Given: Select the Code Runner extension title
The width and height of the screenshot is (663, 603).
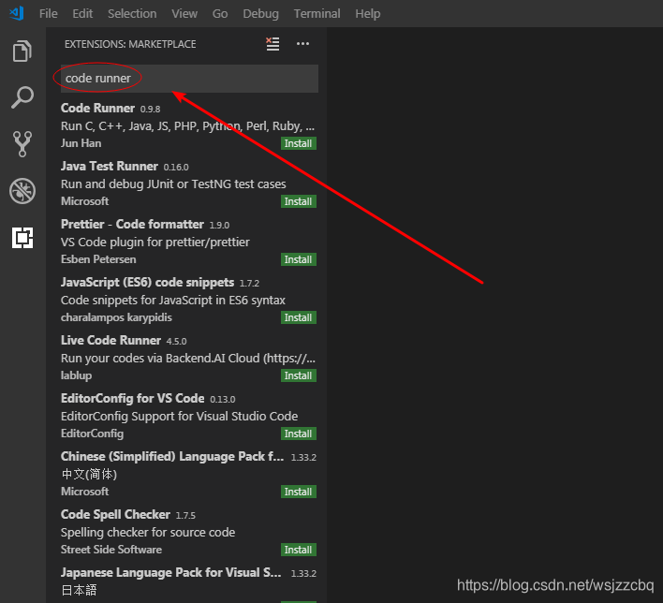Looking at the screenshot, I should 97,109.
